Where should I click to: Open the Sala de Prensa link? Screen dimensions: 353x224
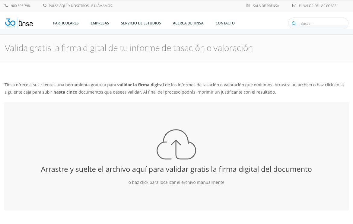click(x=266, y=6)
